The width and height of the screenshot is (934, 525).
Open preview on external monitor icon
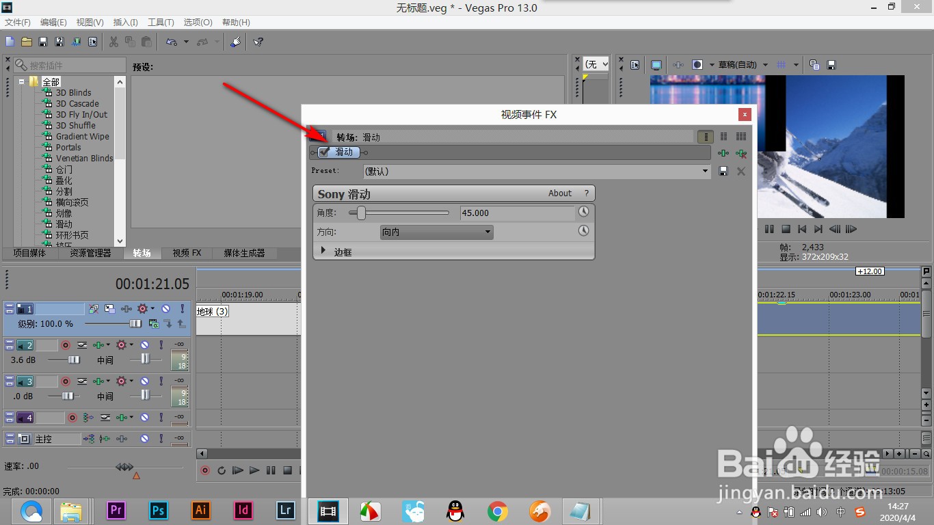coord(656,65)
